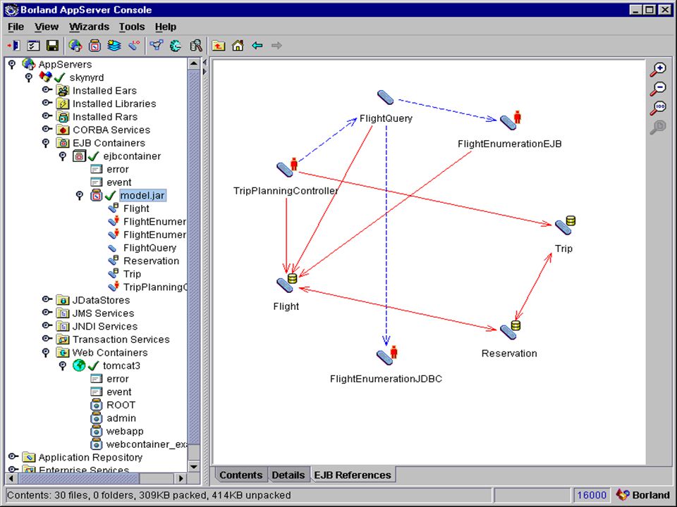Select FlightQuery in the tree
The height and width of the screenshot is (507, 677).
point(150,248)
